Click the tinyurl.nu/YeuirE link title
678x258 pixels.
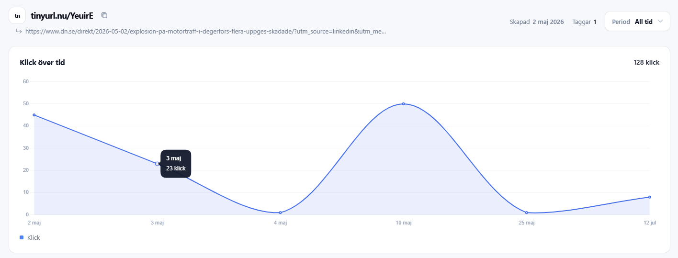click(62, 15)
